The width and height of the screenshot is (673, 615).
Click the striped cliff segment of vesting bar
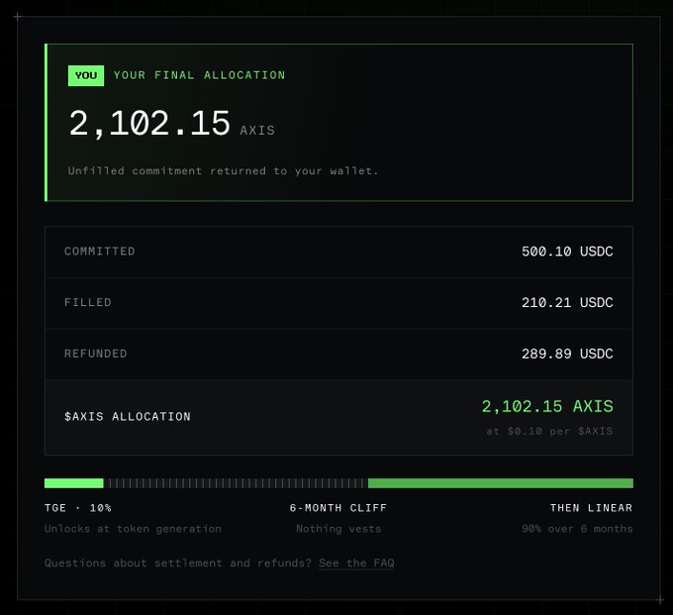[236, 483]
